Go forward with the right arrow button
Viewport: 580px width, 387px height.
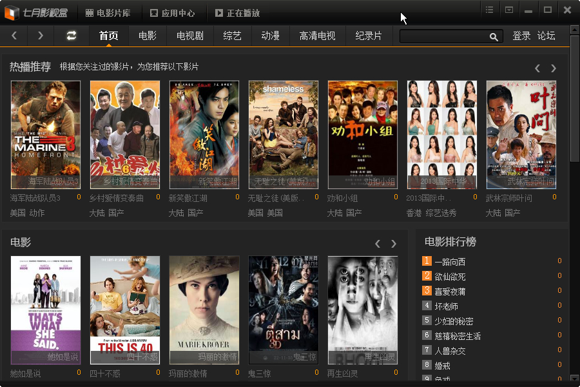pyautogui.click(x=41, y=35)
